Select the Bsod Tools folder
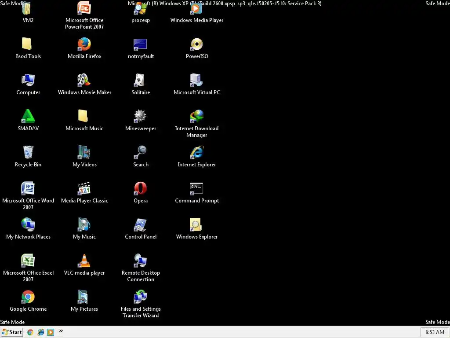This screenshot has width=450, height=338. tap(27, 44)
